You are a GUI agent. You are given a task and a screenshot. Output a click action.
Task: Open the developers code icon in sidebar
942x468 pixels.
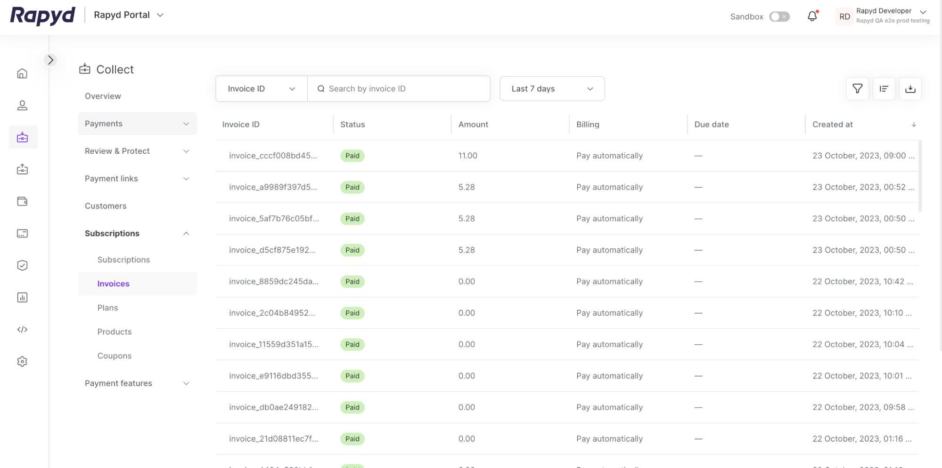coord(22,329)
